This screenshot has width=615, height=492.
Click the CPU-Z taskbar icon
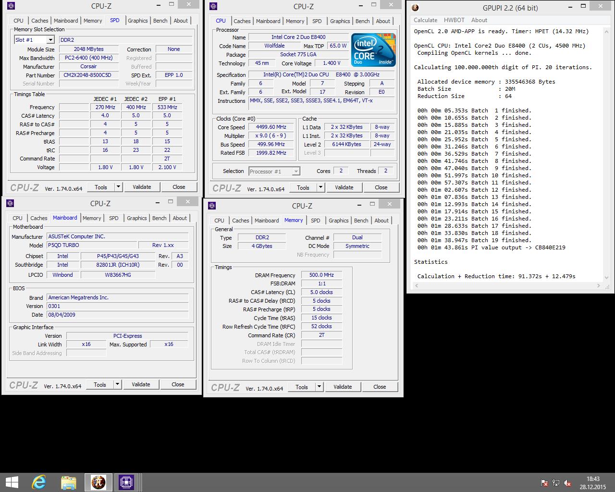pos(126,482)
